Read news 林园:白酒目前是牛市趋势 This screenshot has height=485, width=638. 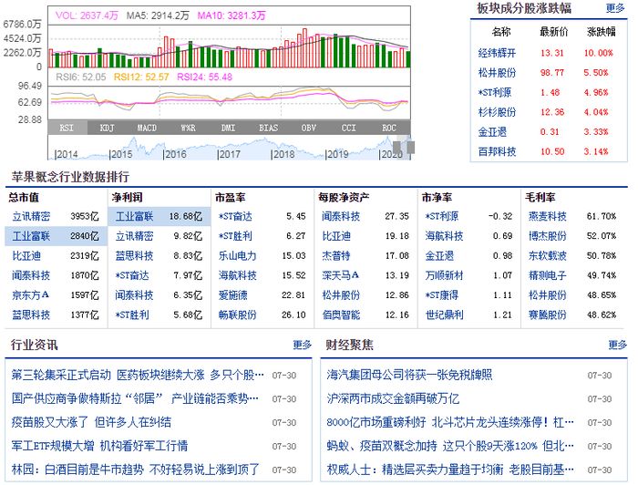136,470
